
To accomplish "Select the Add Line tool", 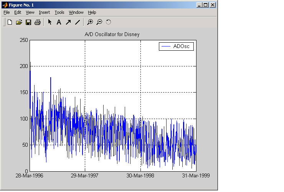I will 78,22.
